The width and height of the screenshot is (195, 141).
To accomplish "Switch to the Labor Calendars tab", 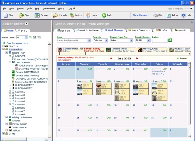I will 139,30.
